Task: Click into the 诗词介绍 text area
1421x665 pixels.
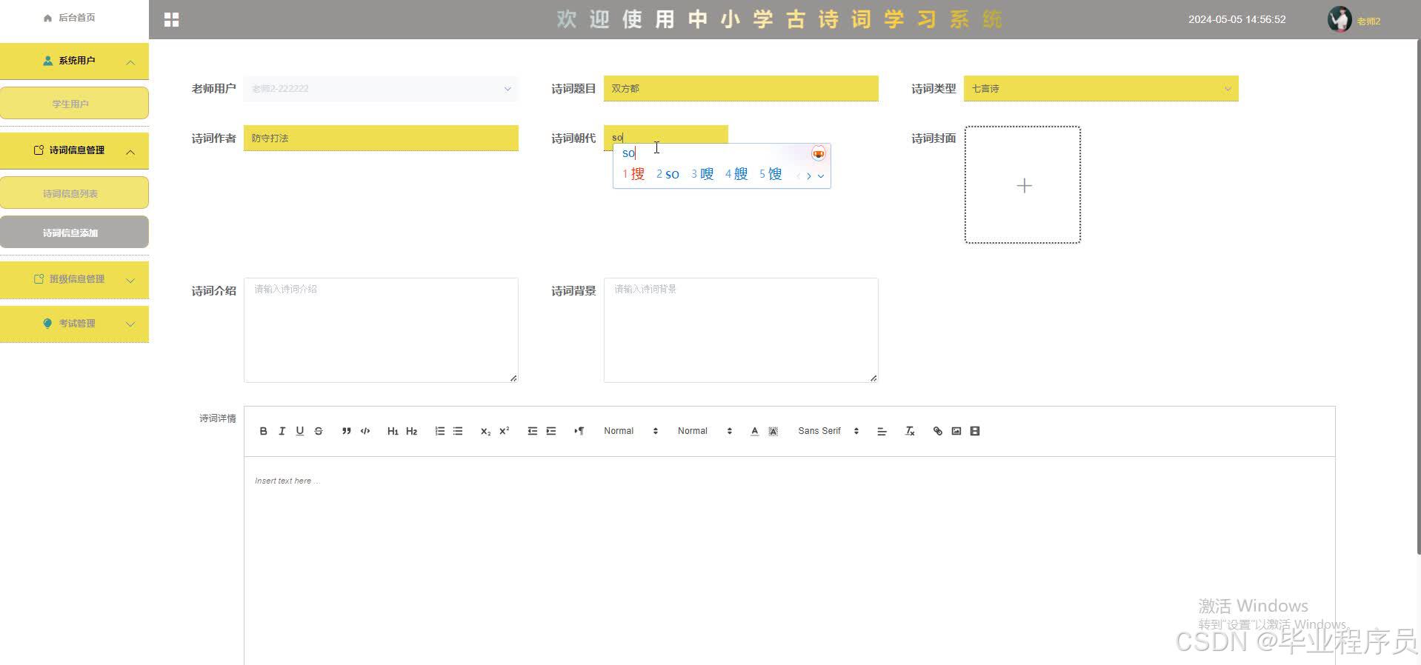Action: click(381, 330)
